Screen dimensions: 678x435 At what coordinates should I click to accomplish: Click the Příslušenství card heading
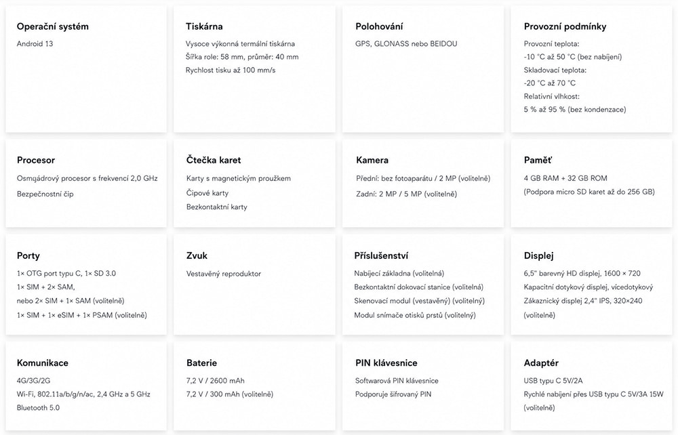(x=381, y=255)
